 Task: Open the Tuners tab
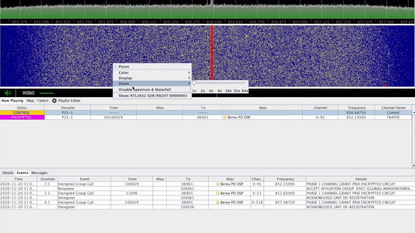pos(42,101)
